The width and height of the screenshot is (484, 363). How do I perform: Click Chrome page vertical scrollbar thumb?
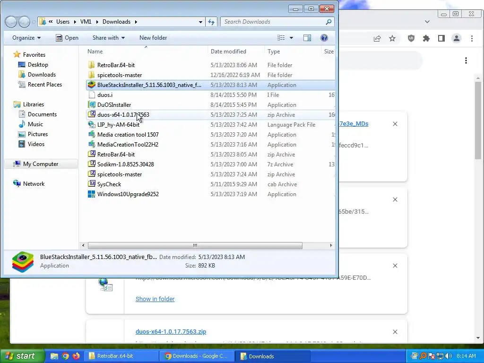point(478,121)
